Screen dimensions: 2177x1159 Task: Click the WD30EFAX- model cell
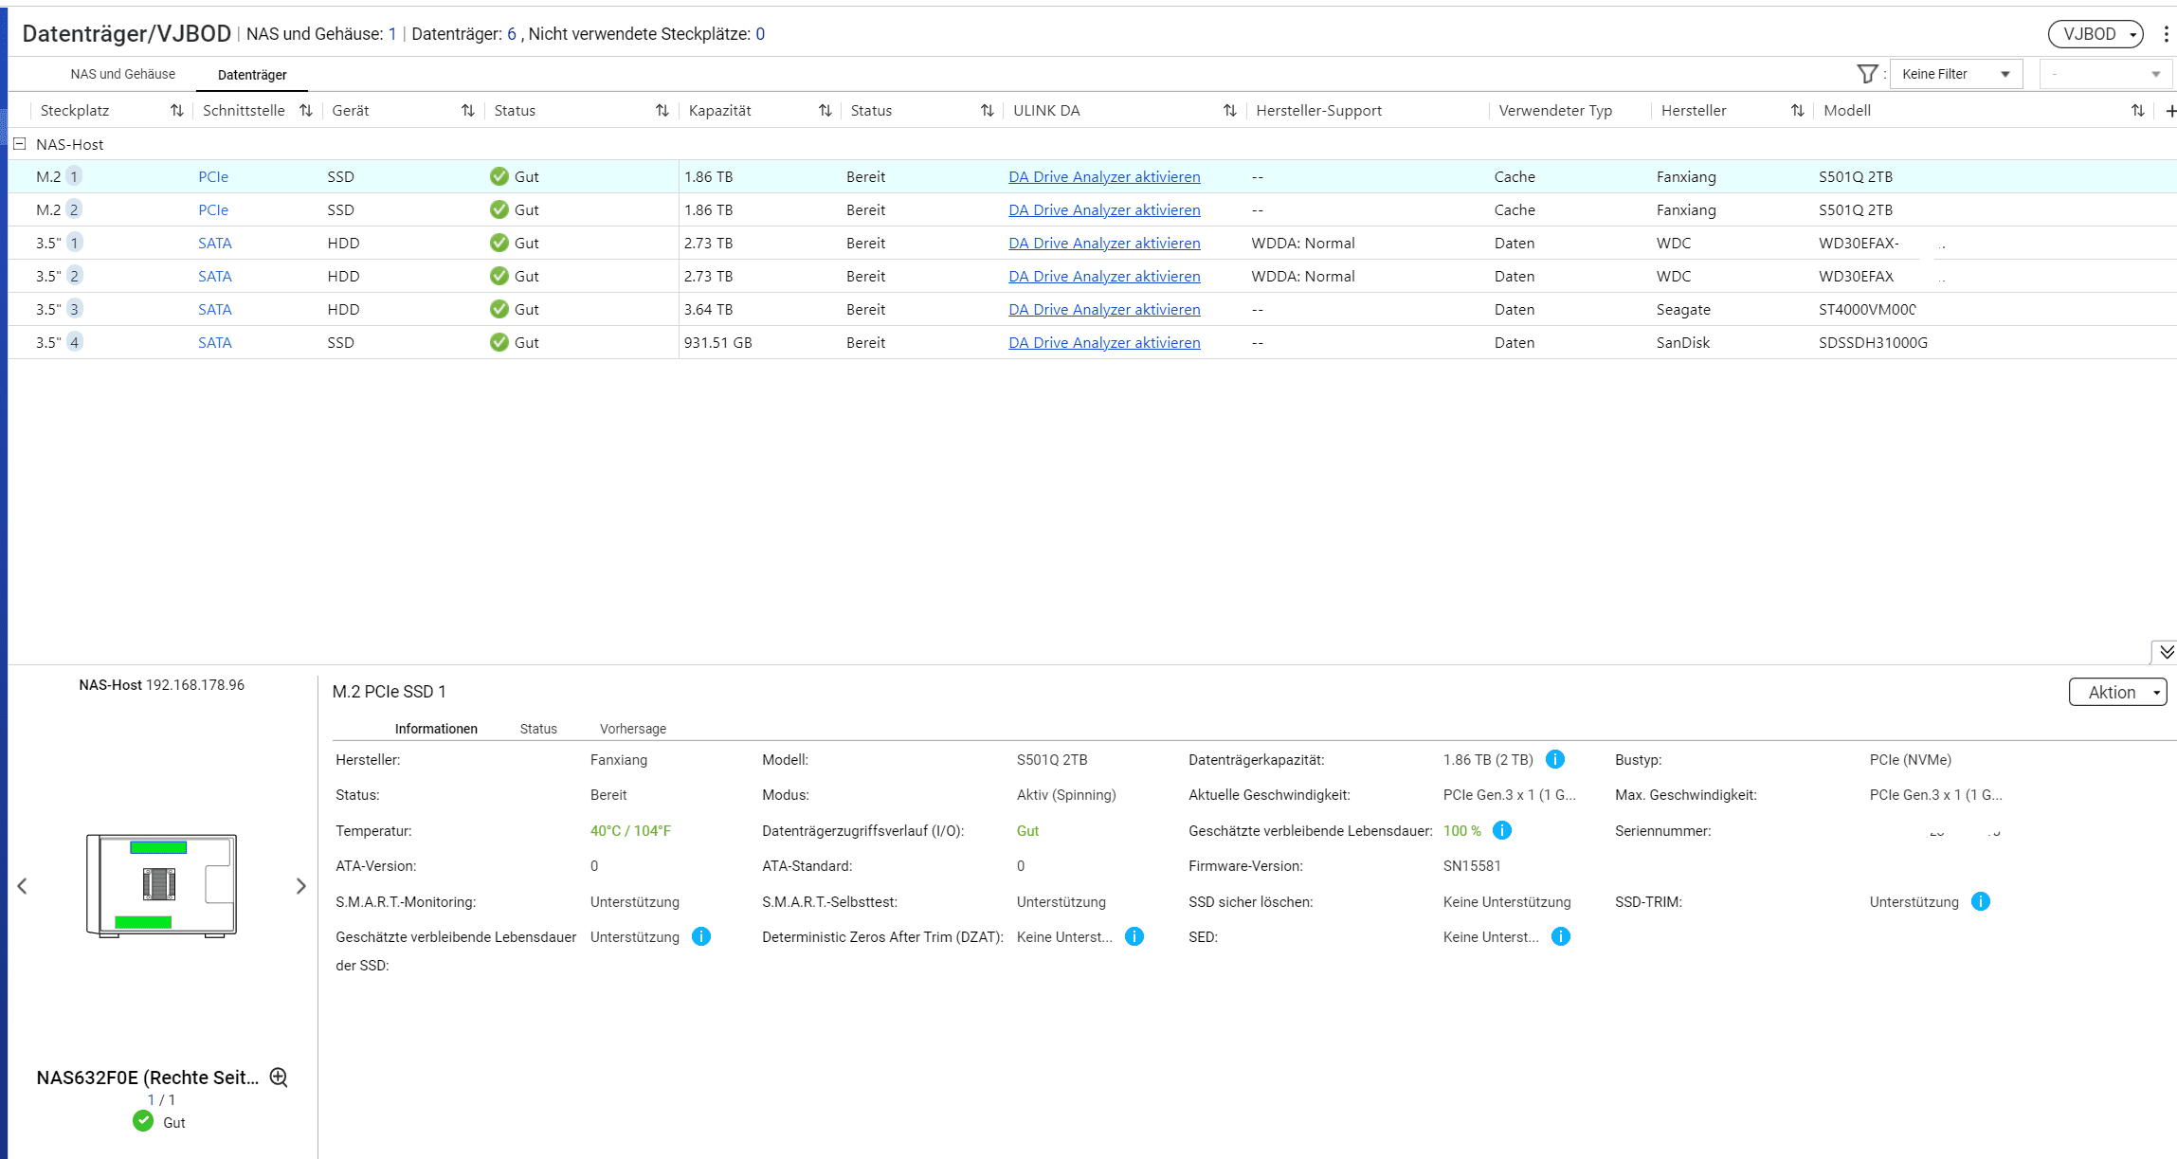click(1859, 243)
